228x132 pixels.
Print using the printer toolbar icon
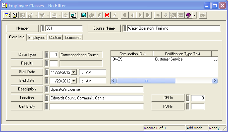coord(15,15)
